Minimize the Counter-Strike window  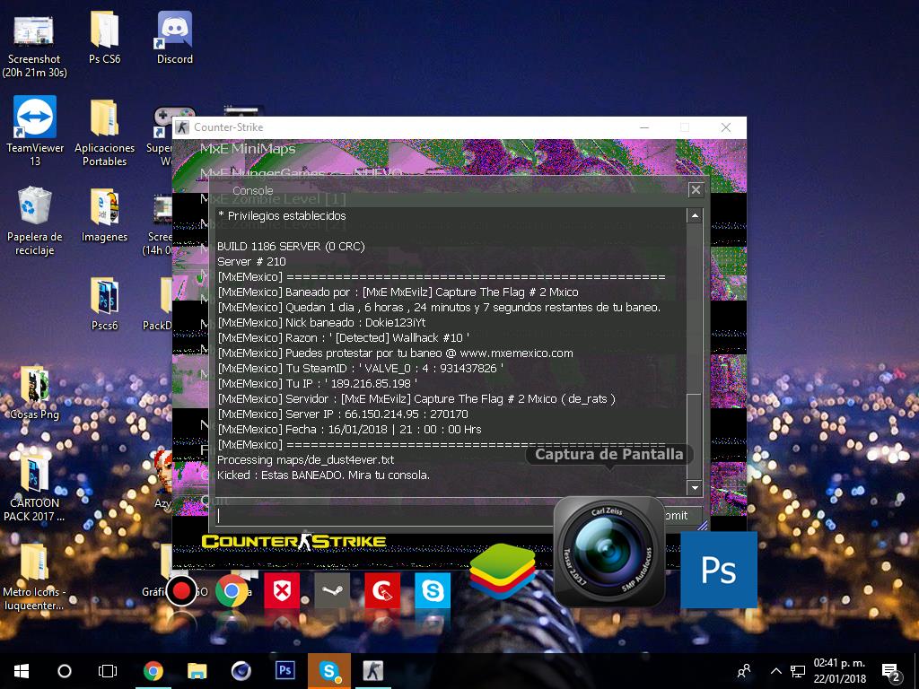coord(644,127)
